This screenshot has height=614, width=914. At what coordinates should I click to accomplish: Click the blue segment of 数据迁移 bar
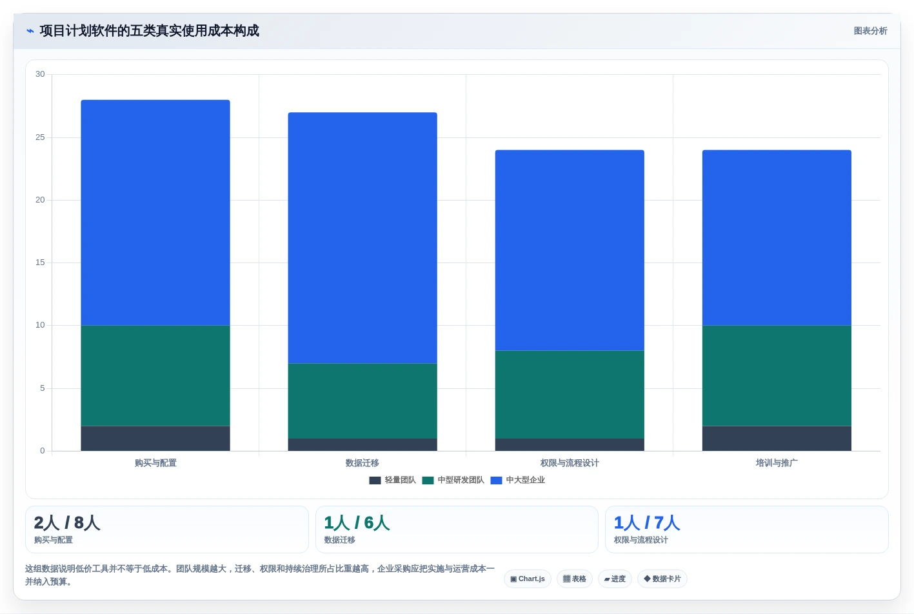pos(363,238)
